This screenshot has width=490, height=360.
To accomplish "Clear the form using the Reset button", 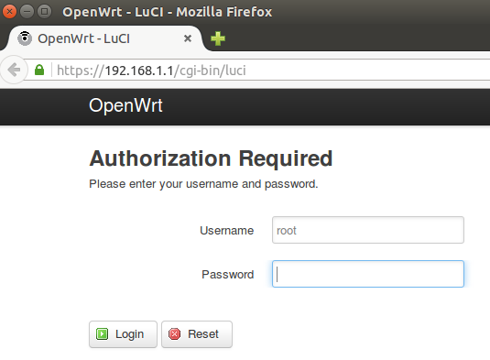I will (x=197, y=334).
